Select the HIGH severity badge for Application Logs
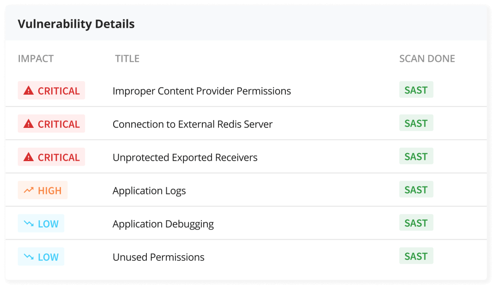Screen dimensions: 496x289 tap(42, 190)
